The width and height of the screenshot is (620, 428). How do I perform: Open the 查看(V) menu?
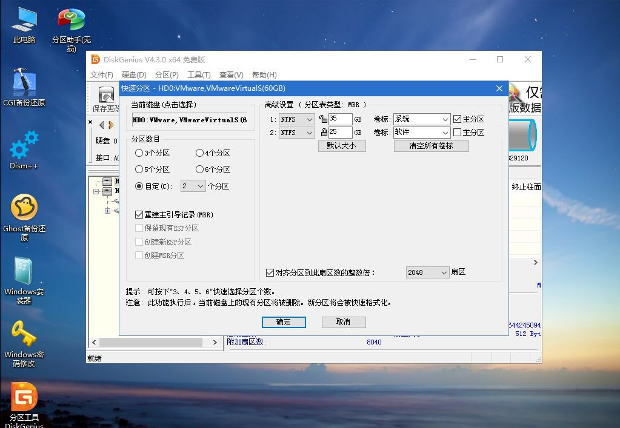231,74
